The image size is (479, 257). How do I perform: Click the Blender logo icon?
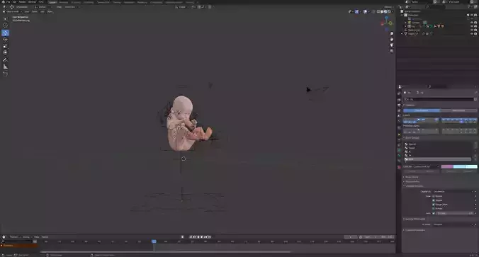tap(4, 2)
